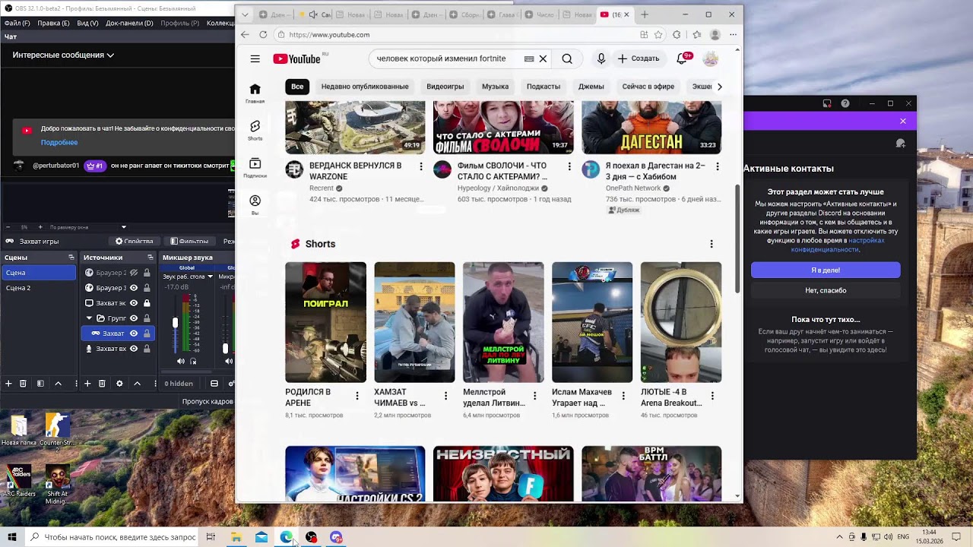Hide the Захват экрана source

pyautogui.click(x=134, y=303)
